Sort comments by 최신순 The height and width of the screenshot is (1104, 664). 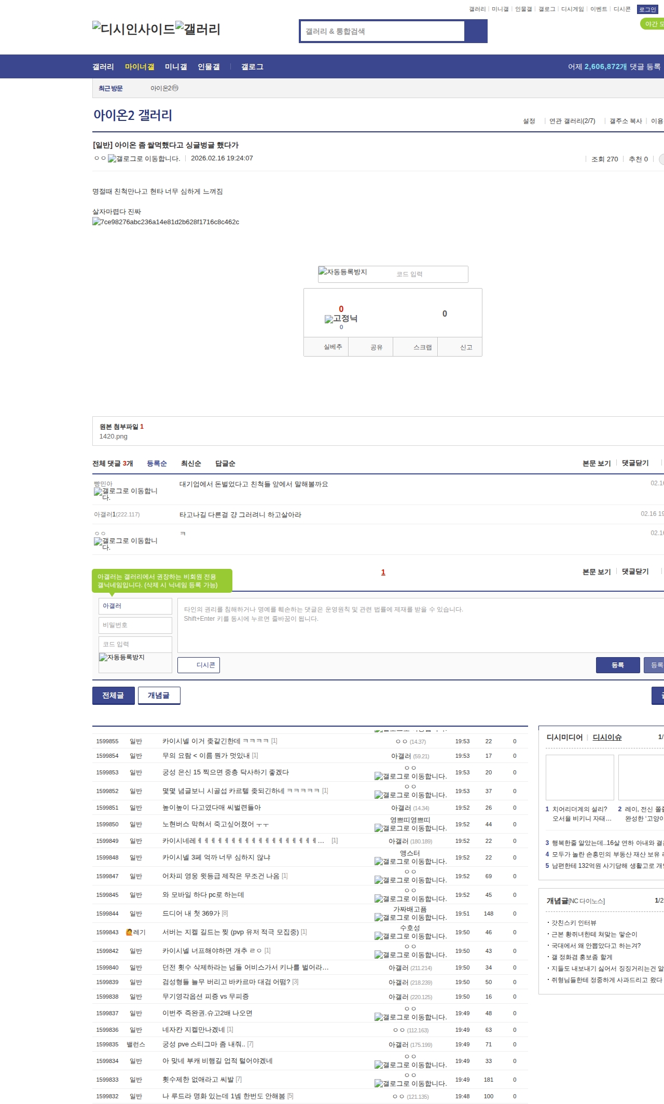(x=191, y=464)
